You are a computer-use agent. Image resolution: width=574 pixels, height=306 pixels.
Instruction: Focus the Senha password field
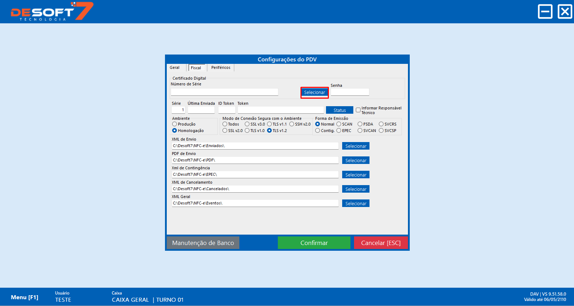[x=350, y=92]
